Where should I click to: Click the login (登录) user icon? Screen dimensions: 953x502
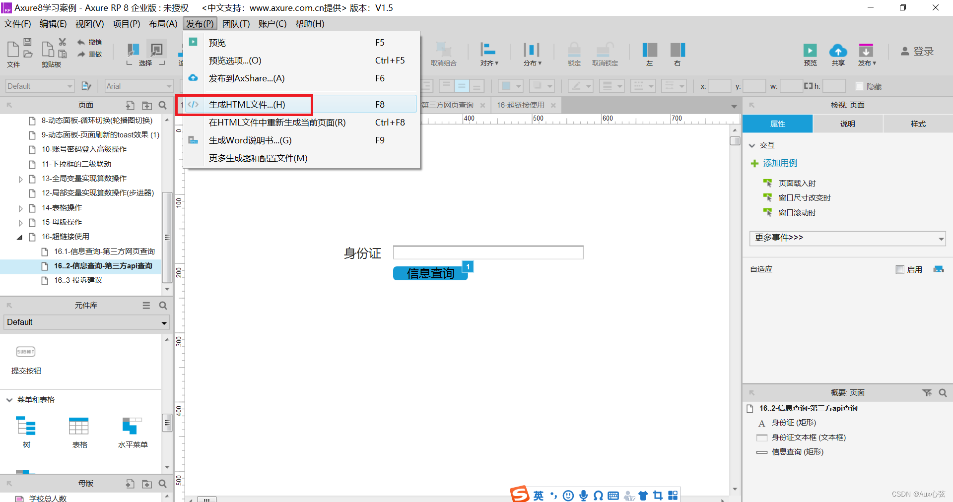(905, 51)
